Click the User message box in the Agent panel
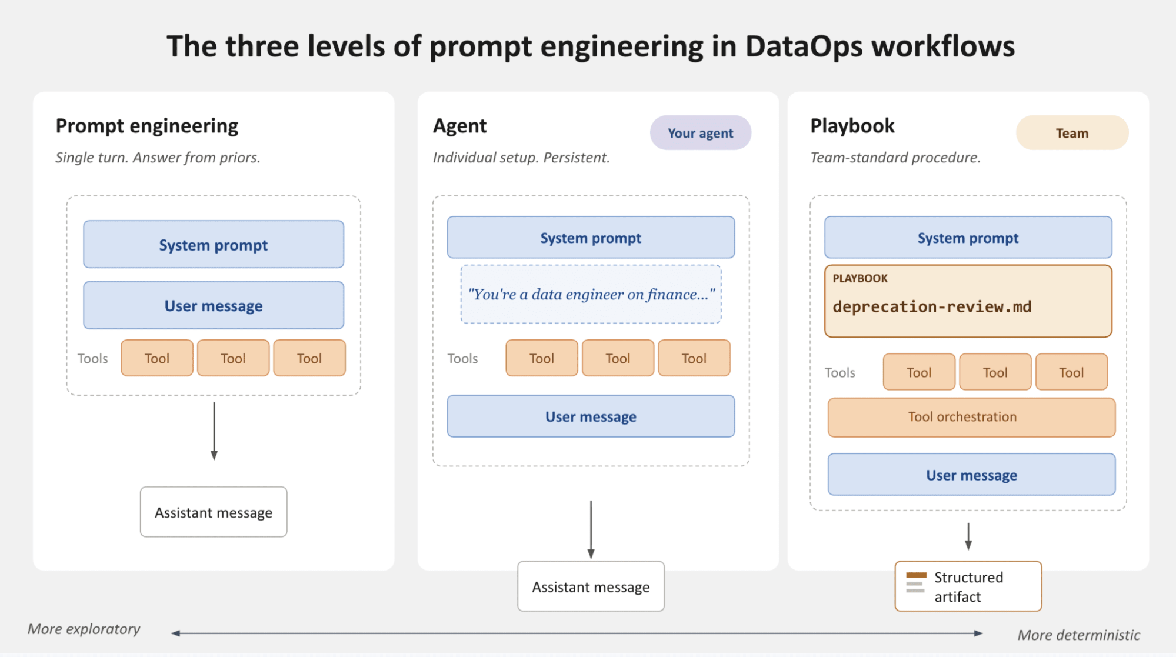1176x657 pixels. pyautogui.click(x=591, y=416)
